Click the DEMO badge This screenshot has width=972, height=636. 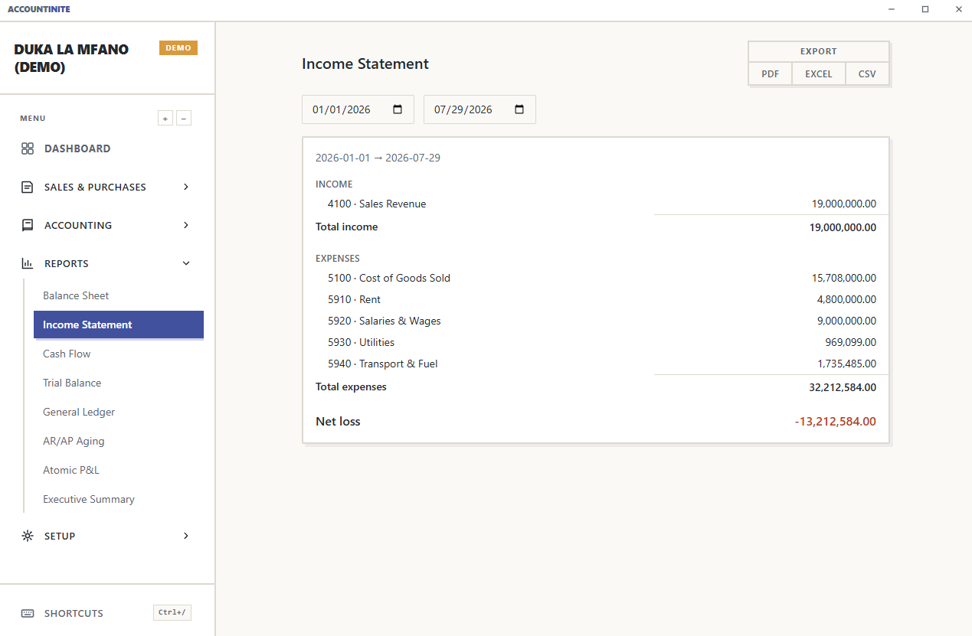click(178, 48)
